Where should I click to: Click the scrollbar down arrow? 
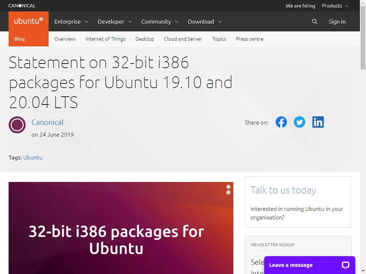coord(363,271)
